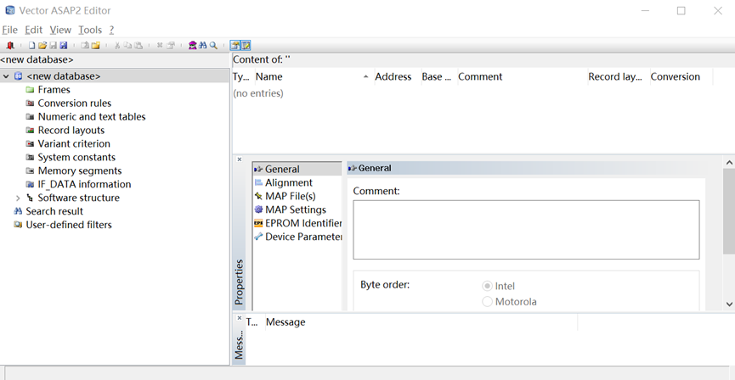Sort by Ty... column header
This screenshot has width=735, height=380.
click(x=243, y=76)
